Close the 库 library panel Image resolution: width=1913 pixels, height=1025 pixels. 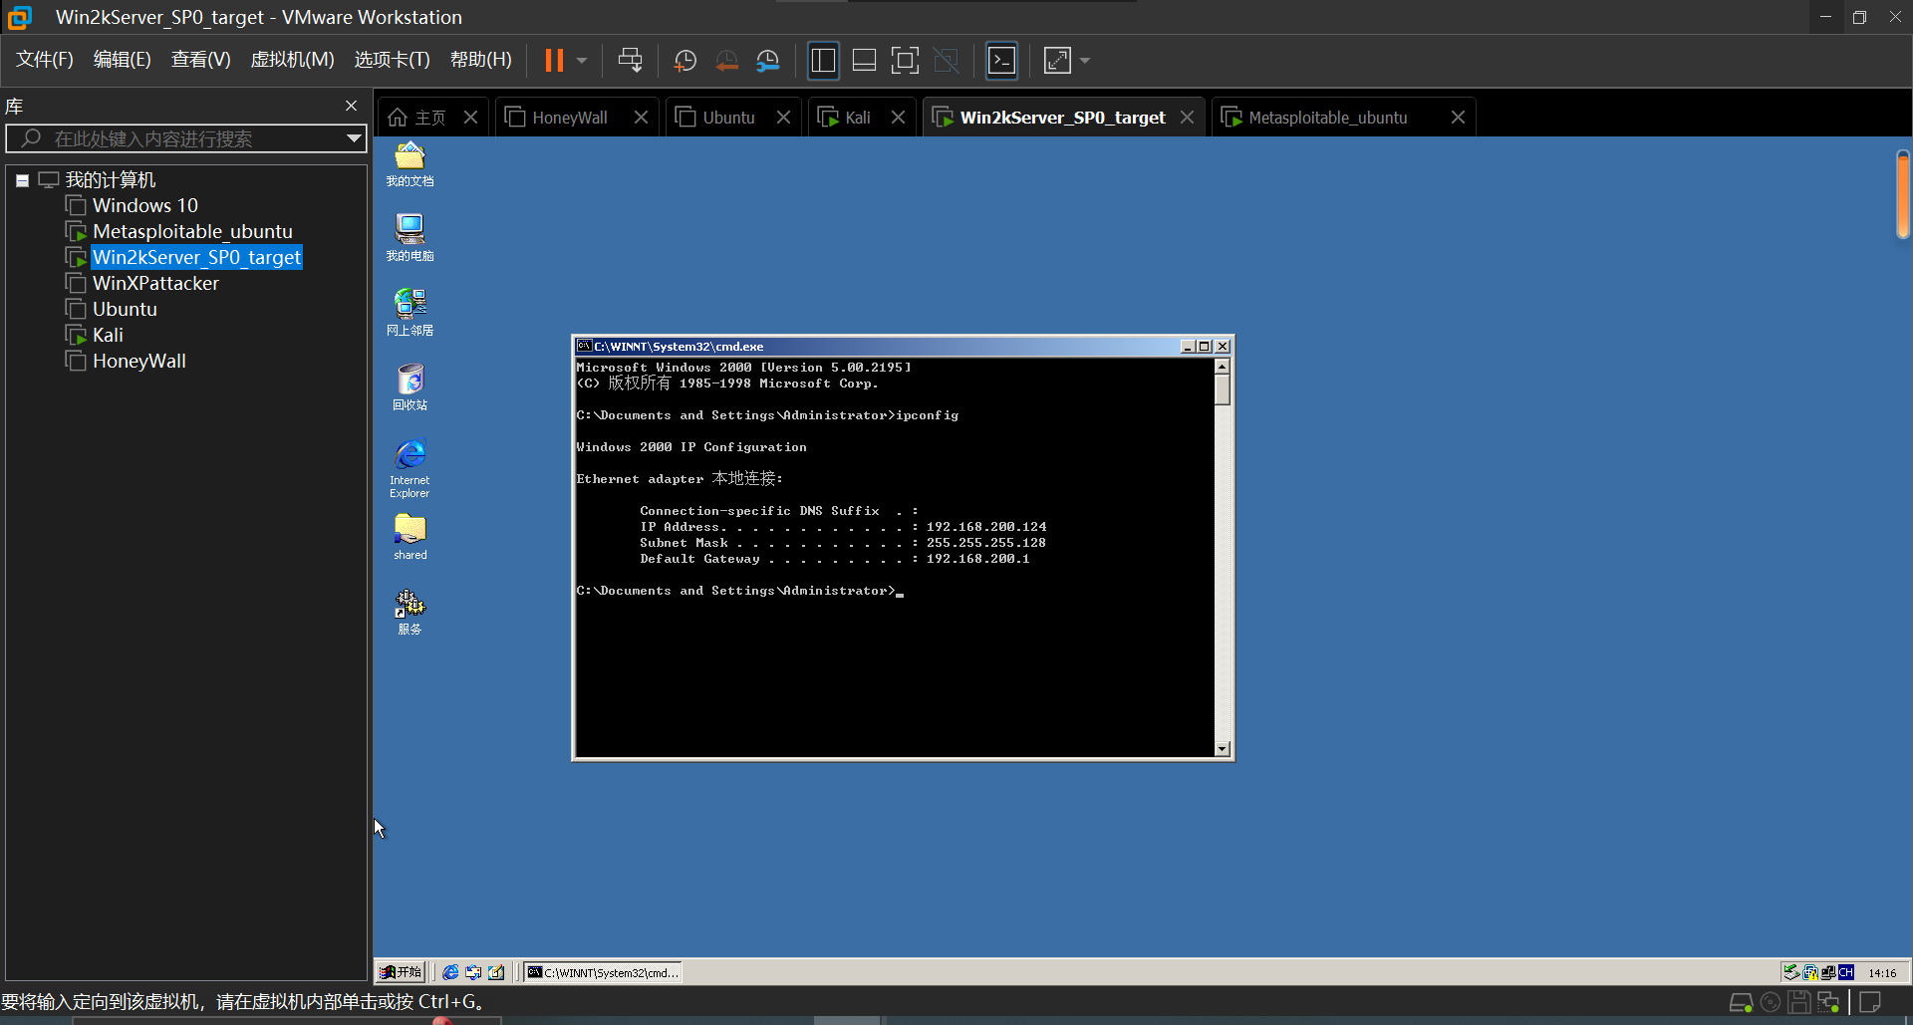pyautogui.click(x=351, y=106)
